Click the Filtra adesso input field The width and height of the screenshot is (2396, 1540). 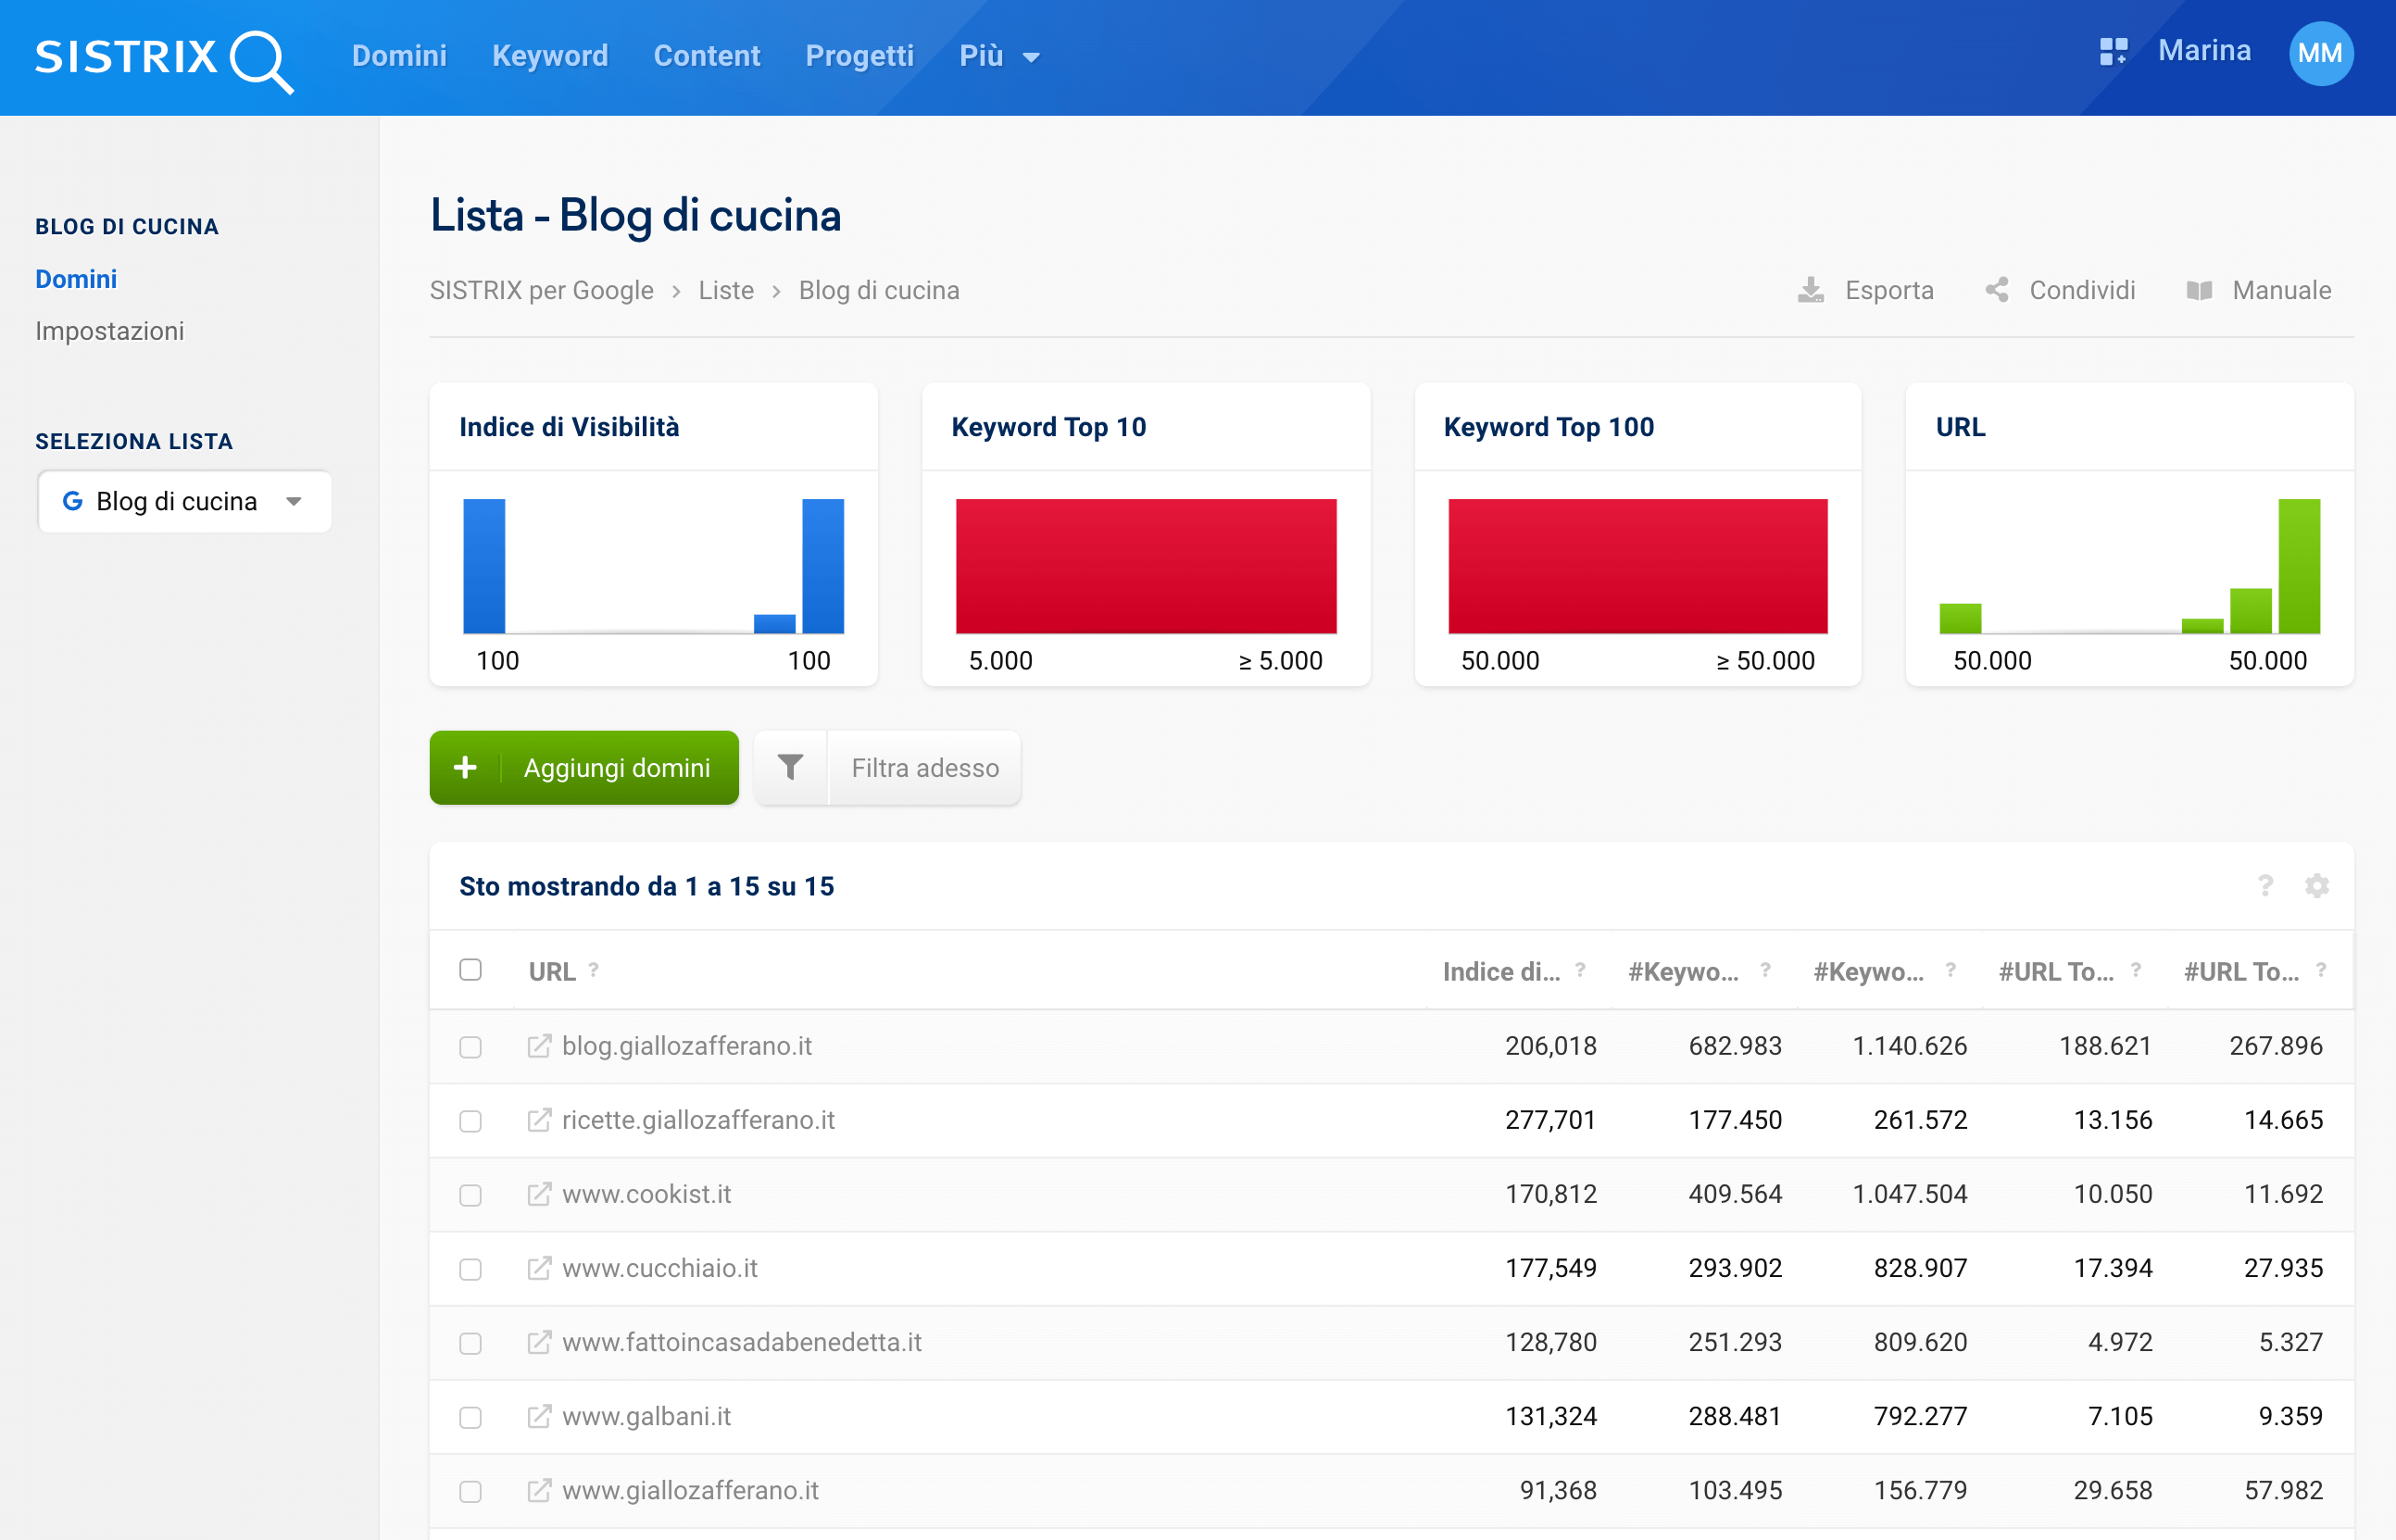click(x=925, y=767)
